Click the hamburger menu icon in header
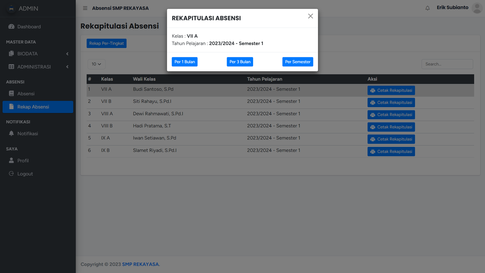The image size is (485, 273). point(85,8)
